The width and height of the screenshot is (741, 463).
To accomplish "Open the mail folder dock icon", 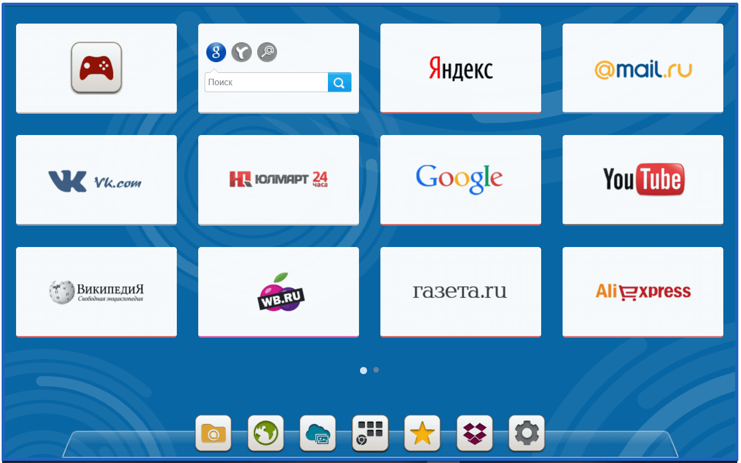I will tap(213, 433).
